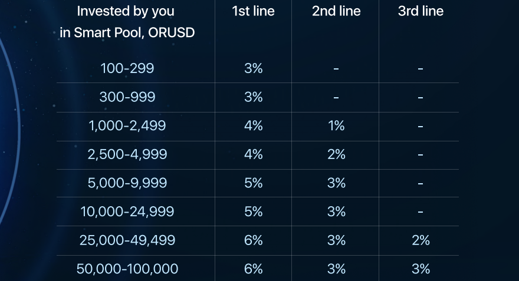Click 1st line 5% for 5,000-9,999 row
The height and width of the screenshot is (281, 519).
pos(253,183)
